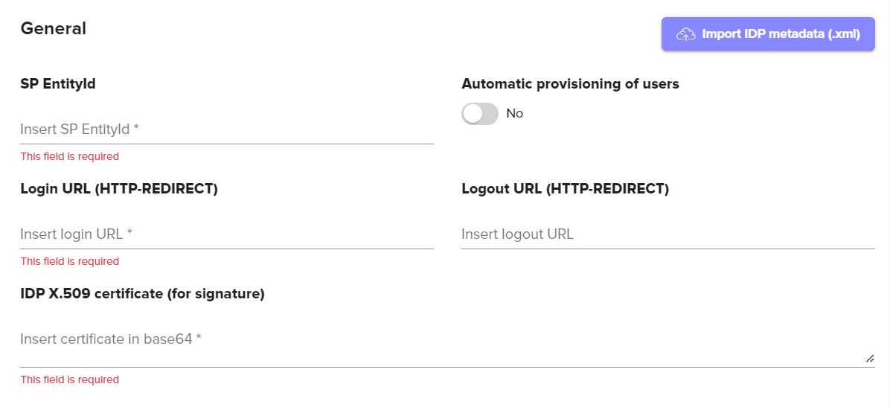The width and height of the screenshot is (890, 410).
Task: Click the 'No' label beside toggle
Action: tap(515, 114)
